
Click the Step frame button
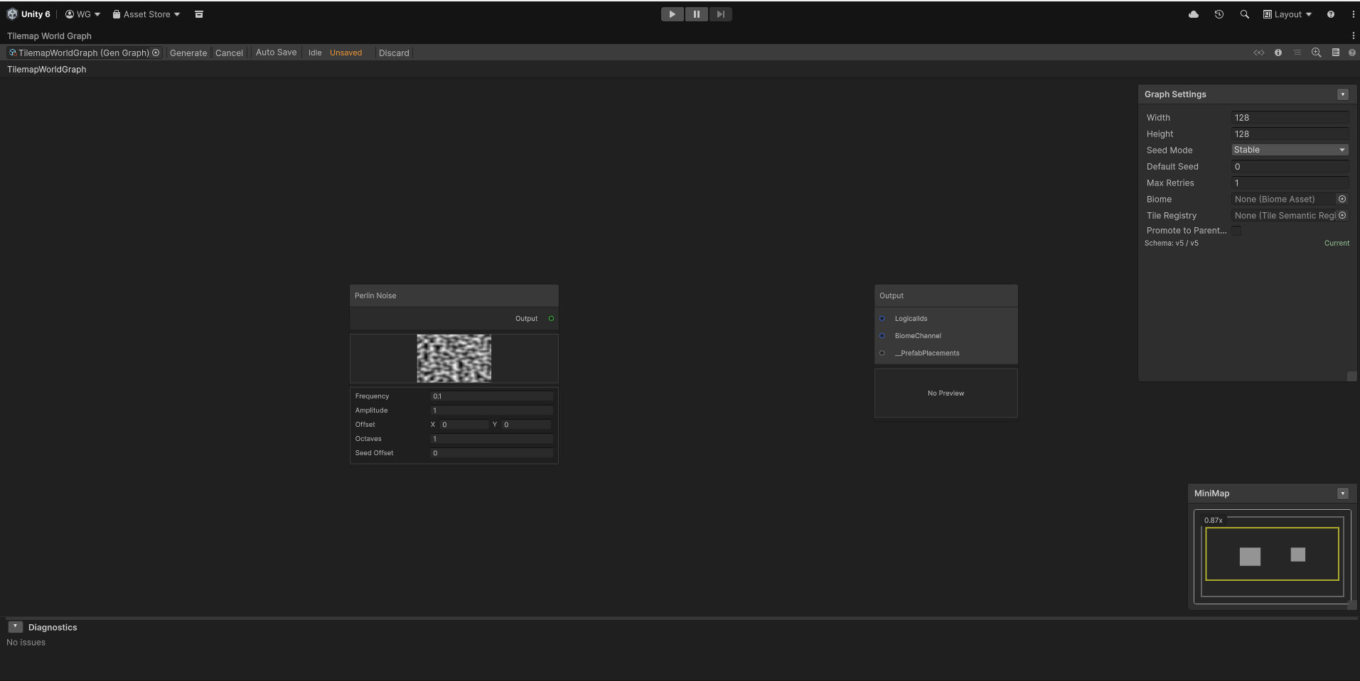(720, 14)
